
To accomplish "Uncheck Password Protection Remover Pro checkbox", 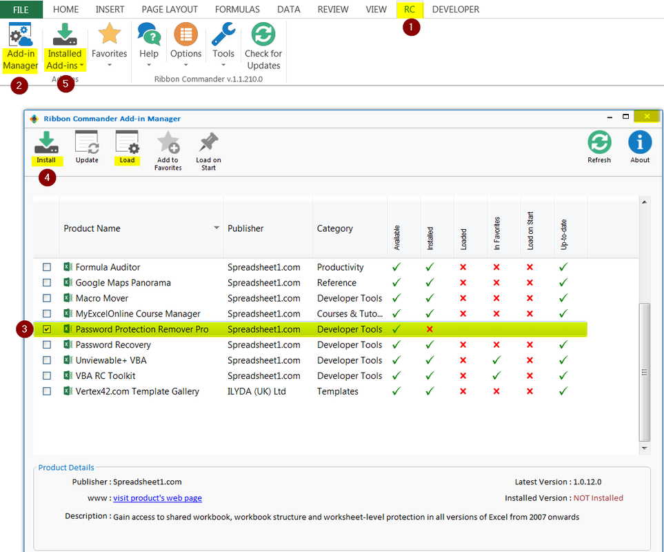I will (x=47, y=329).
